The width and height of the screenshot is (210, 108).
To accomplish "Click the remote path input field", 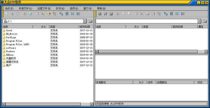I will (x=147, y=21).
